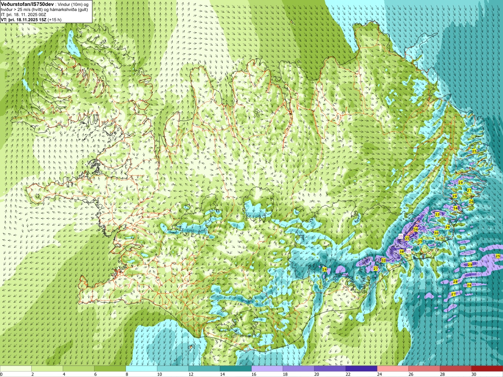
Task: Select the 16–18 m/s light purple legend swatch
Action: 267,369
